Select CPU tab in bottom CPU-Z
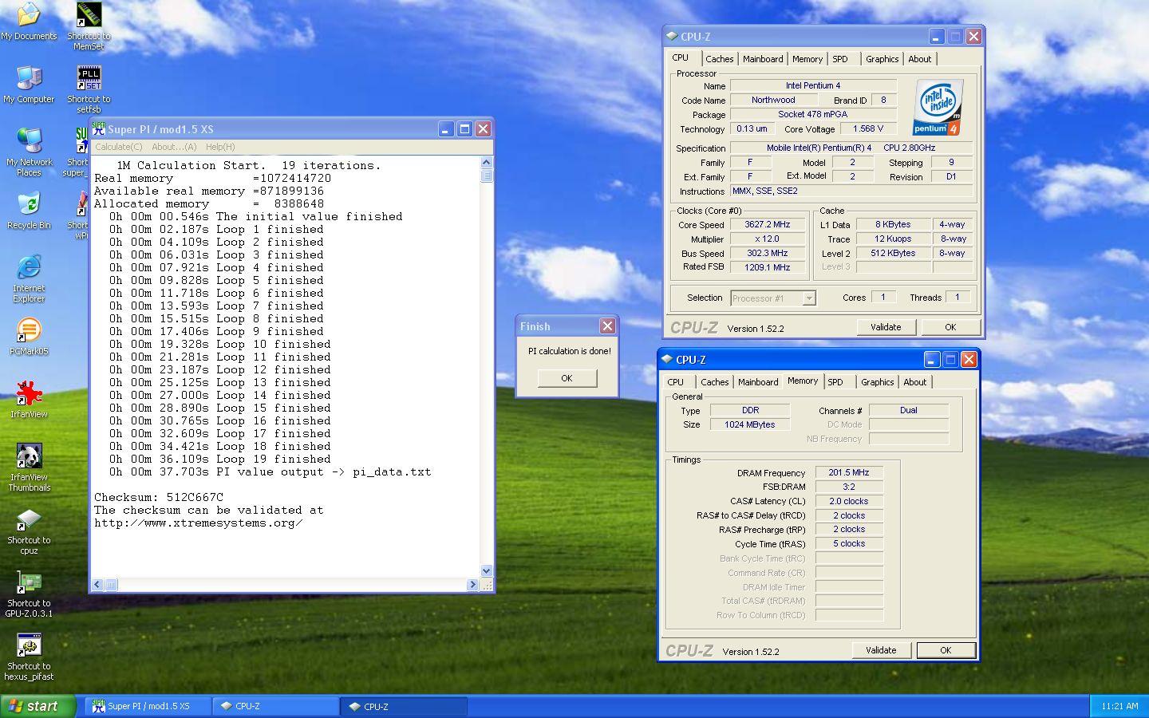 point(676,382)
